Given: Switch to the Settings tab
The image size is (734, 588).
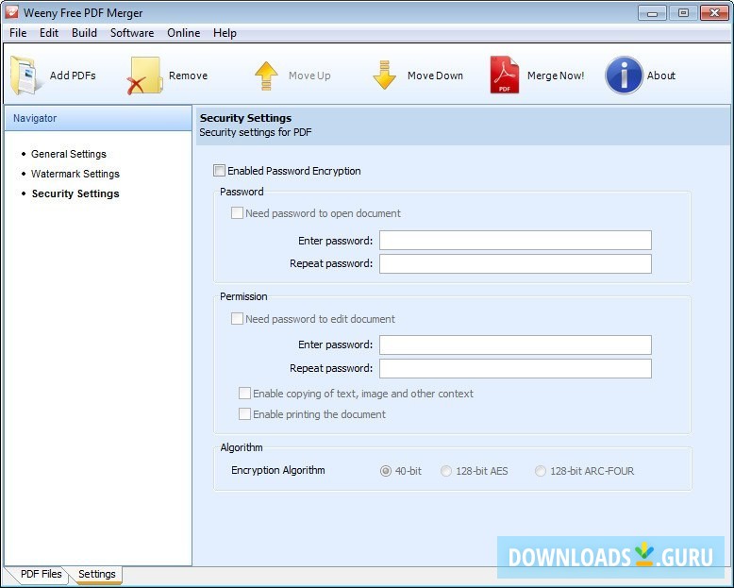Looking at the screenshot, I should point(96,574).
